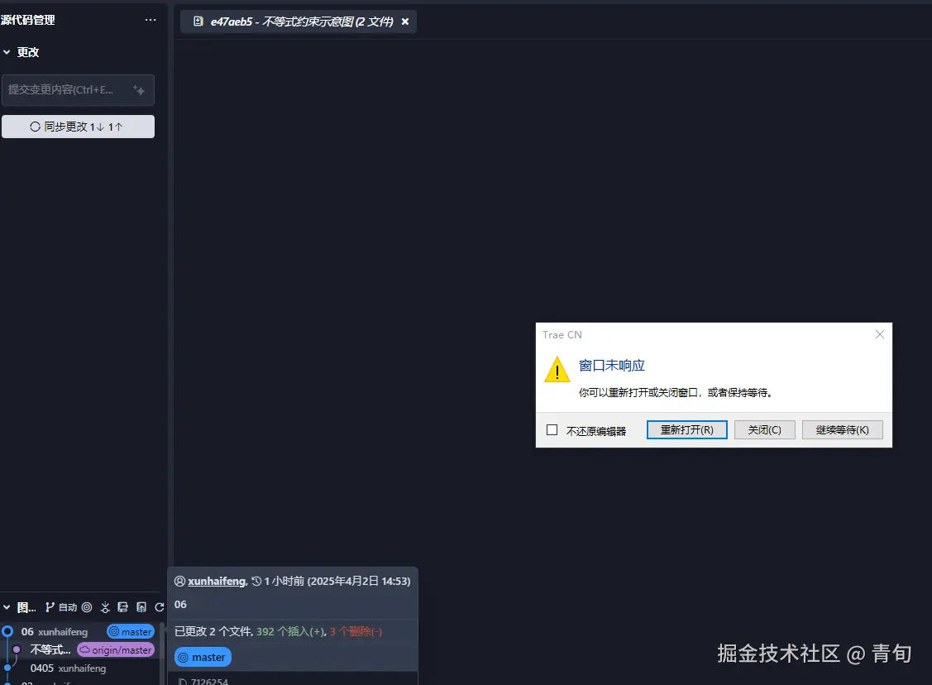Click the push icon in graph toolbar

(142, 606)
